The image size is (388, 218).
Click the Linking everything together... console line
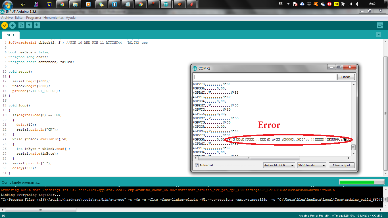point(31,195)
